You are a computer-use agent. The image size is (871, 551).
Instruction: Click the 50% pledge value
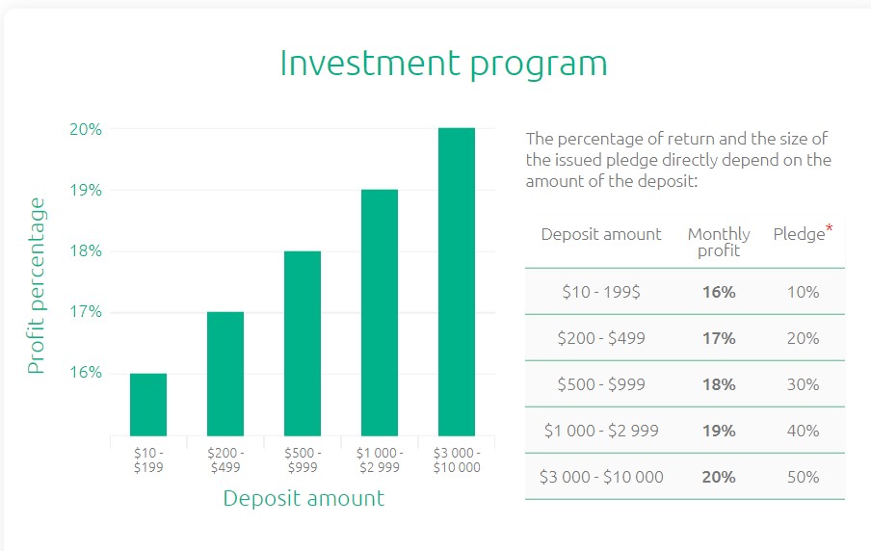pyautogui.click(x=804, y=477)
